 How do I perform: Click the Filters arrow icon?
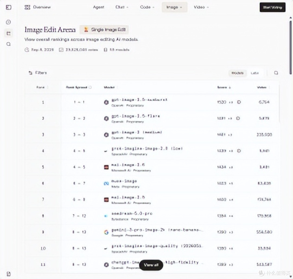pos(30,73)
